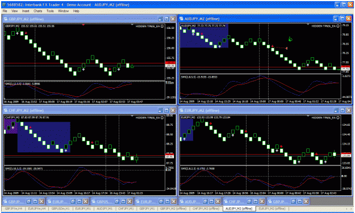The image size is (355, 213).
Task: Switch to the GBPUSDm,H1 chart tab
Action: pos(60,208)
